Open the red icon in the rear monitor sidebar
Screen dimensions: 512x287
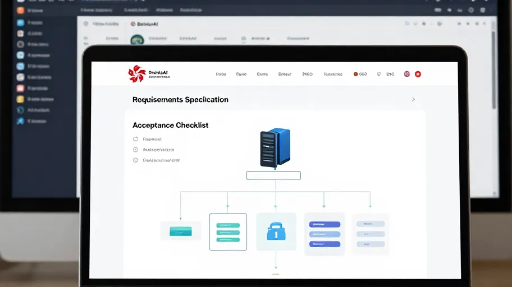[x=21, y=88]
